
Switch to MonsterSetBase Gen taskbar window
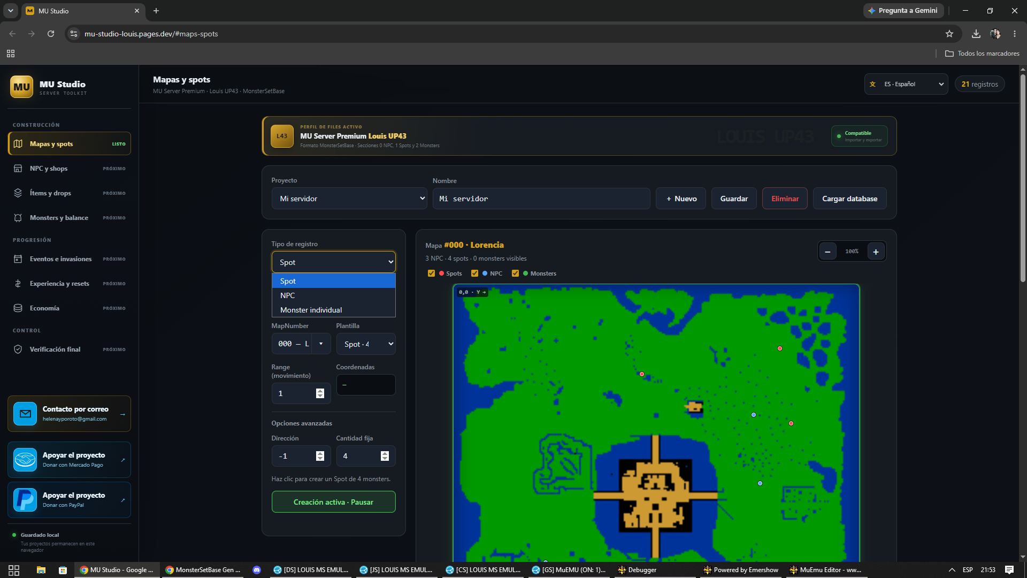203,570
